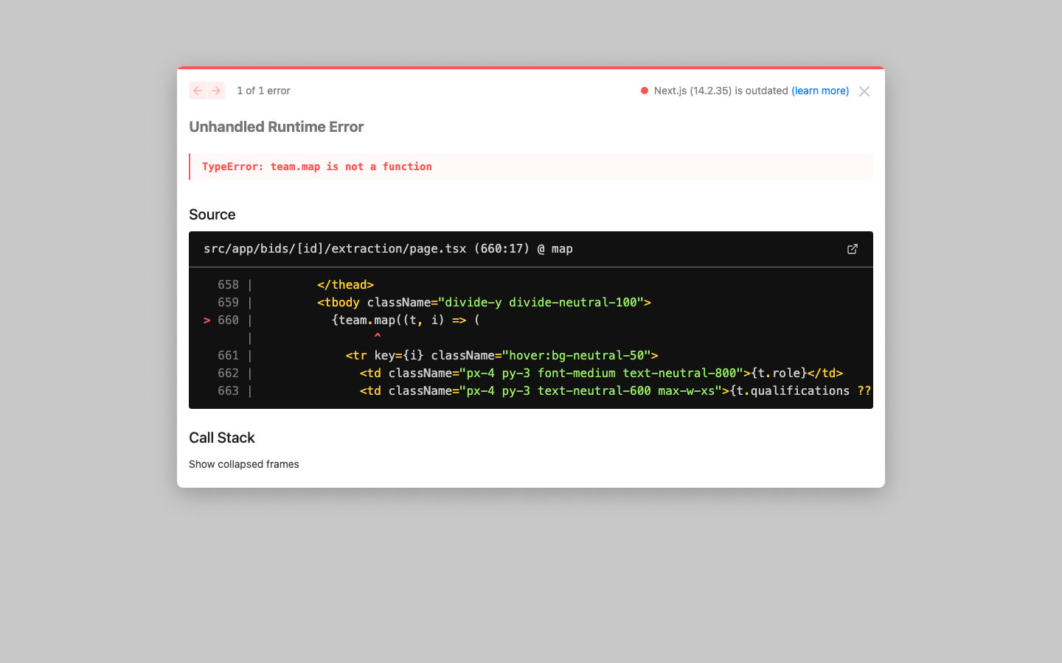Click code line 658 closing thead
The width and height of the screenshot is (1062, 663).
pyautogui.click(x=345, y=284)
